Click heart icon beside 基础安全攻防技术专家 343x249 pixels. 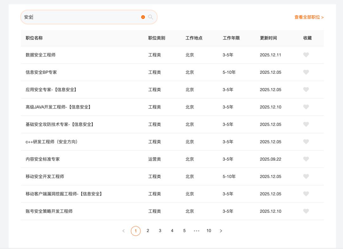pos(306,124)
